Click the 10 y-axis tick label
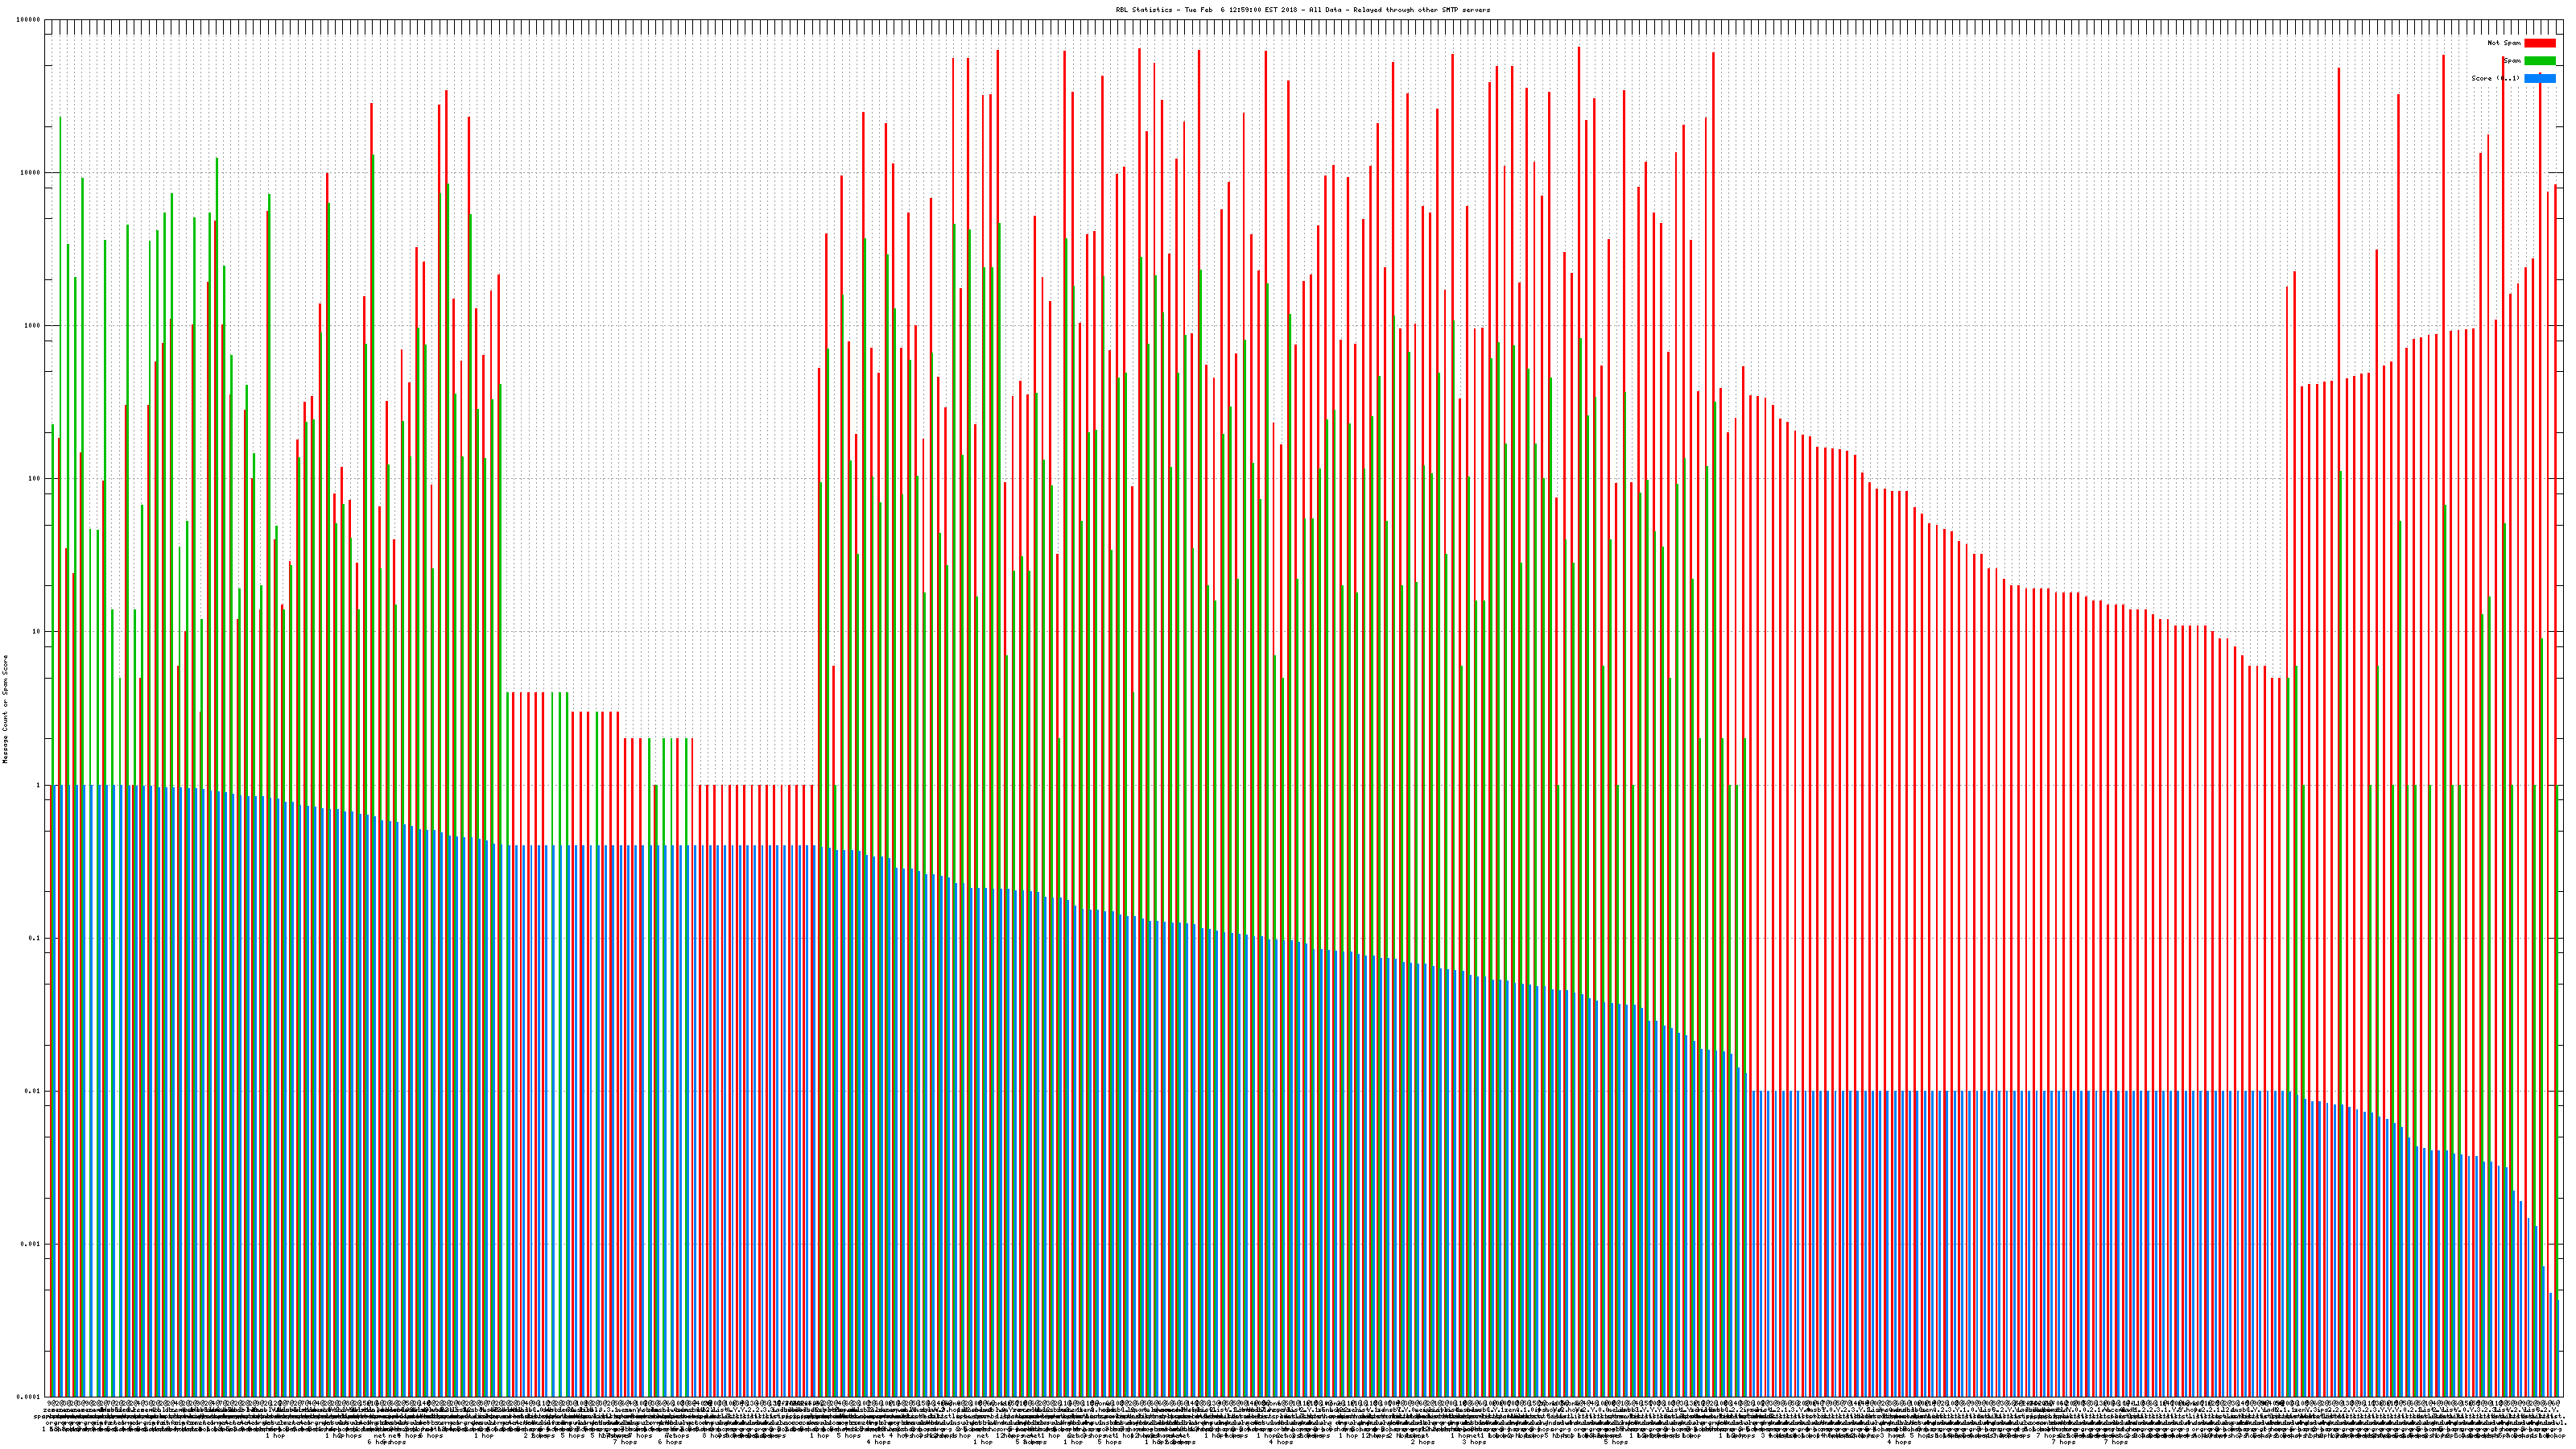 [37, 632]
